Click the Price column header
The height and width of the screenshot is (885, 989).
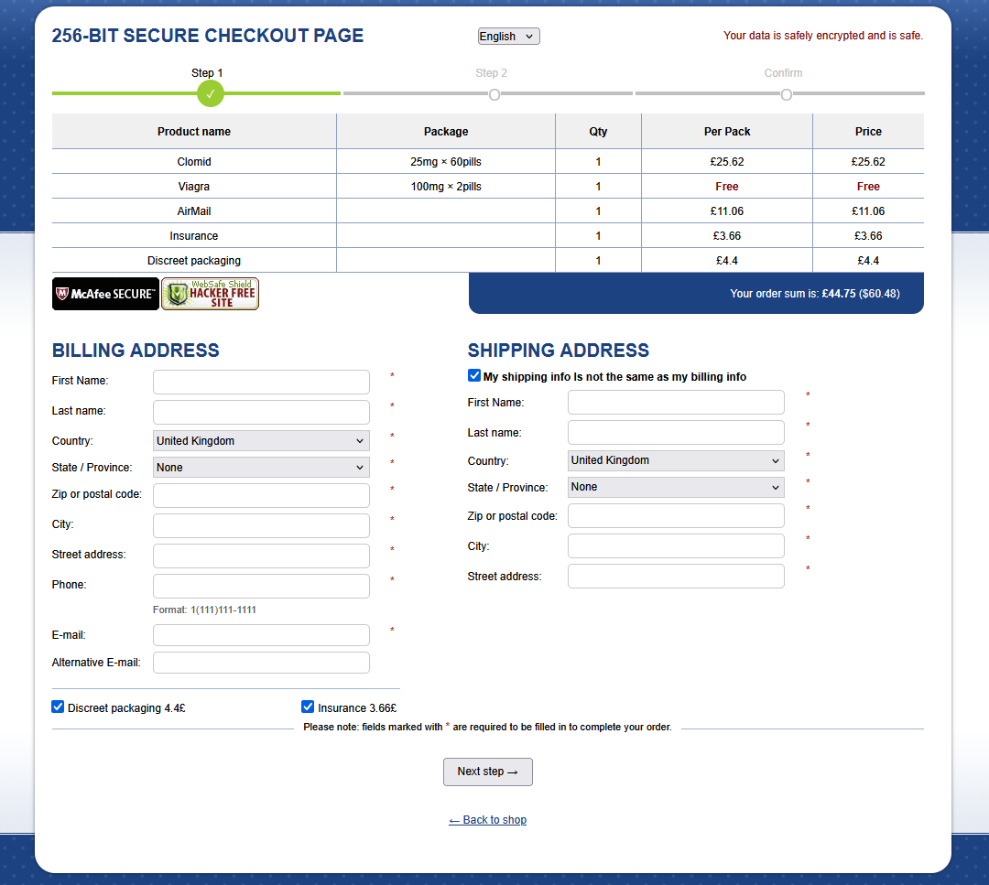pos(868,131)
